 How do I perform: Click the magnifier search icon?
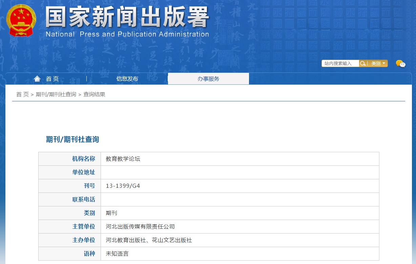tap(363, 63)
